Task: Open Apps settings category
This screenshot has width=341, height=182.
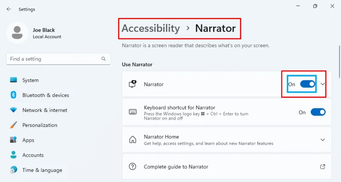Action: 28,140
